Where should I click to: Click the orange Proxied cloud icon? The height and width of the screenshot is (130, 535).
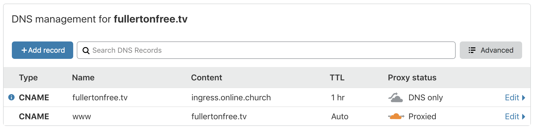[396, 116]
